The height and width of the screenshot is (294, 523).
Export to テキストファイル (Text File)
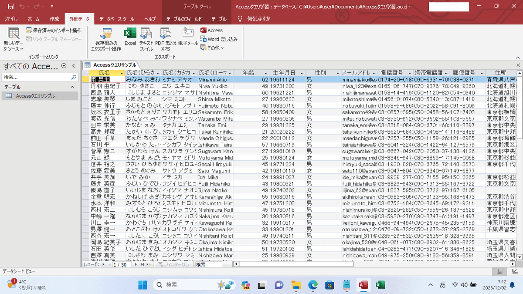[x=146, y=39]
